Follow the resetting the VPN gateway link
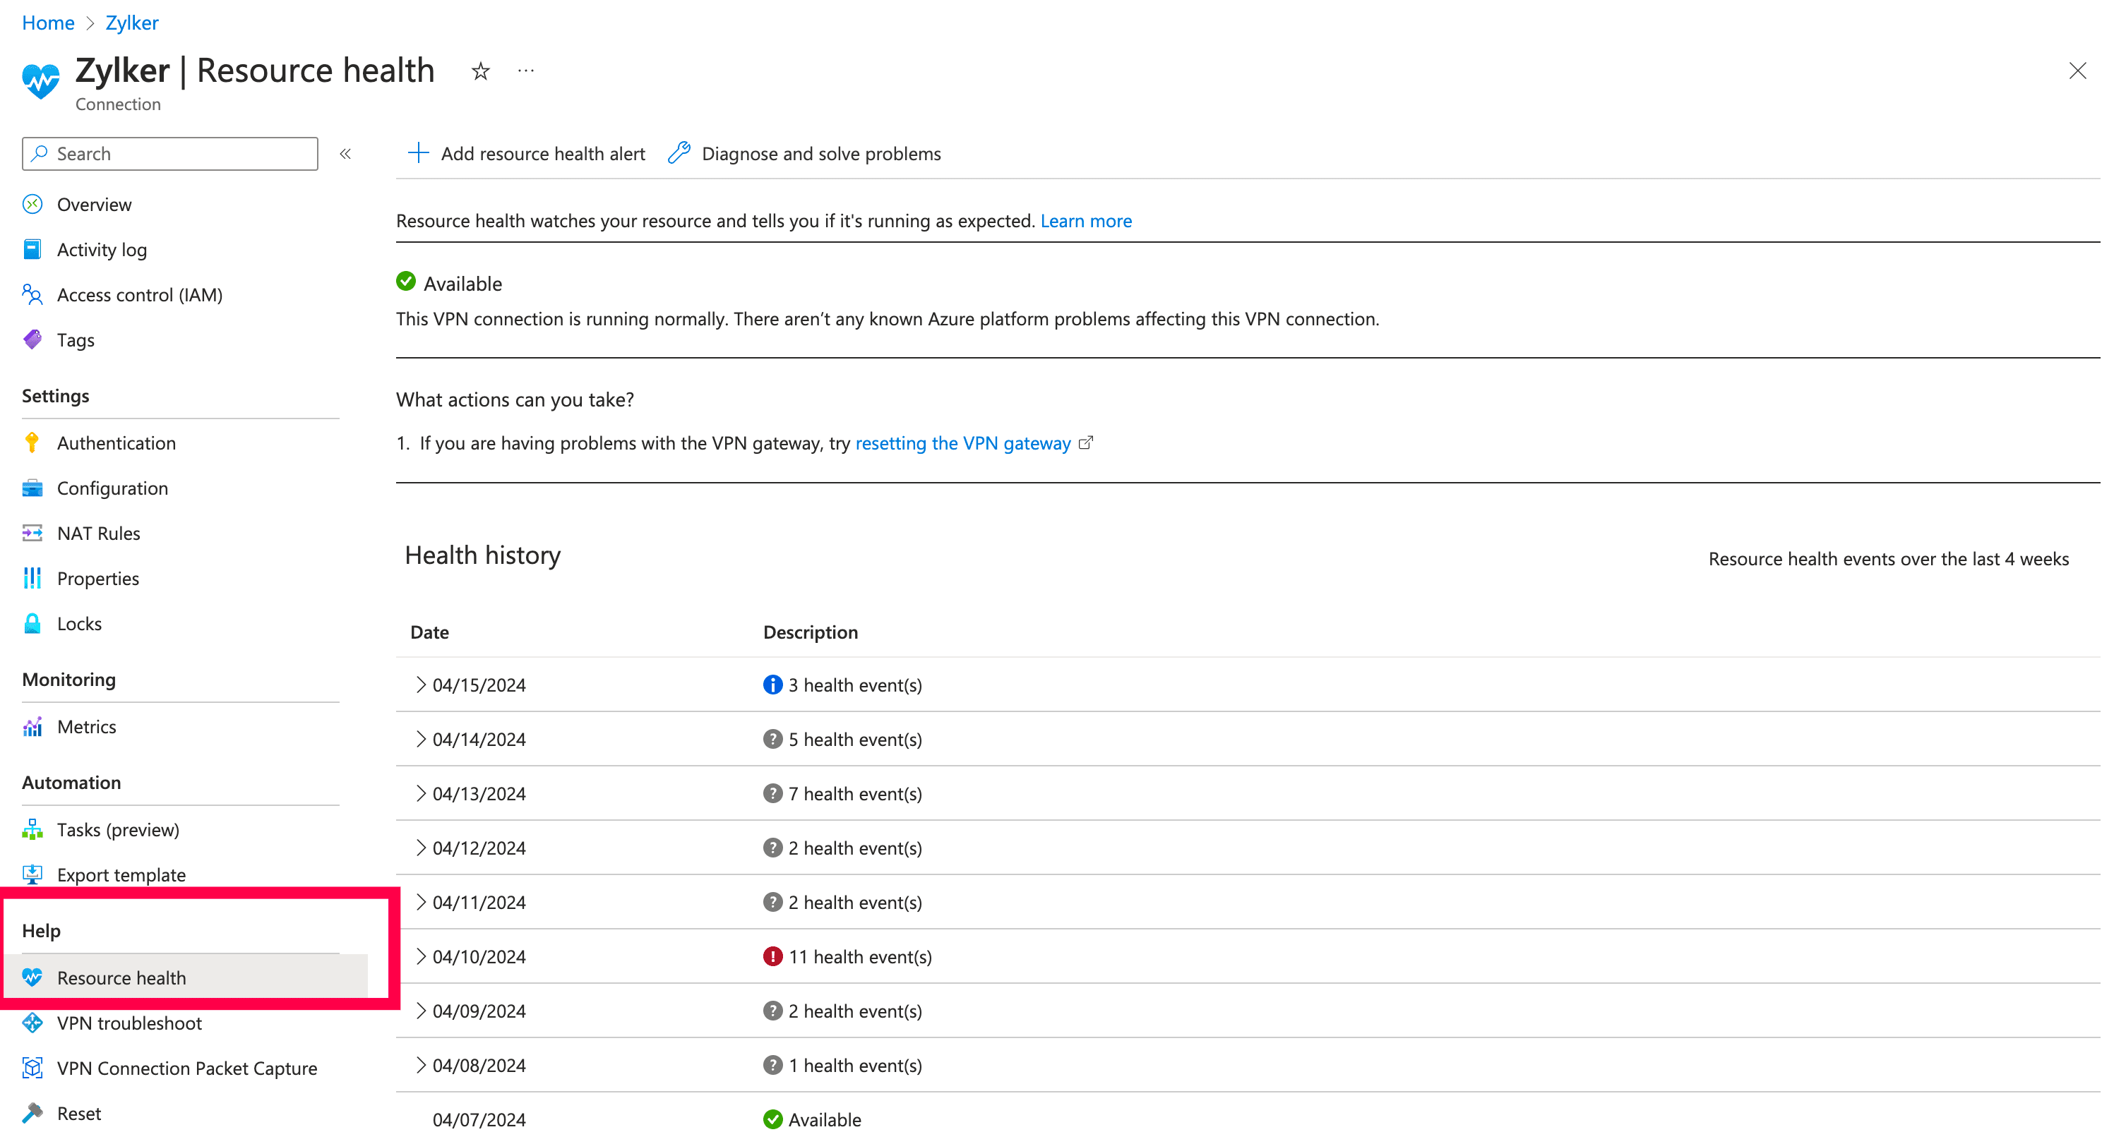Screen dimensions: 2126x1144 point(962,444)
